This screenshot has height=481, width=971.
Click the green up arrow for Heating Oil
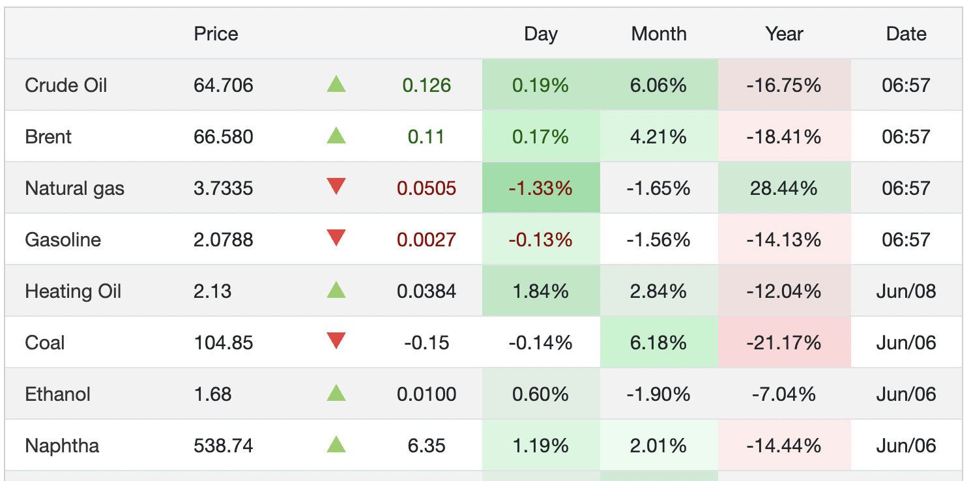click(x=336, y=289)
